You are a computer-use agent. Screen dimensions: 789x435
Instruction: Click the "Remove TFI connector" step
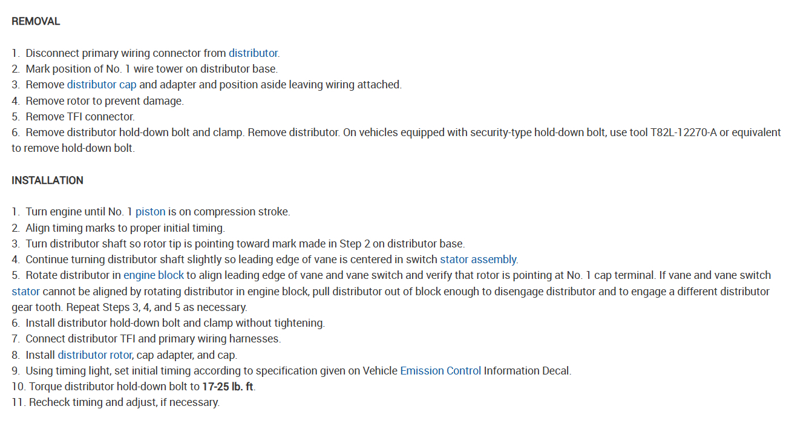tap(80, 117)
